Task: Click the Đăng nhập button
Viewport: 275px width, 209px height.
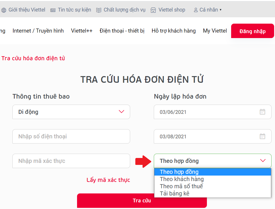Action: point(252,31)
